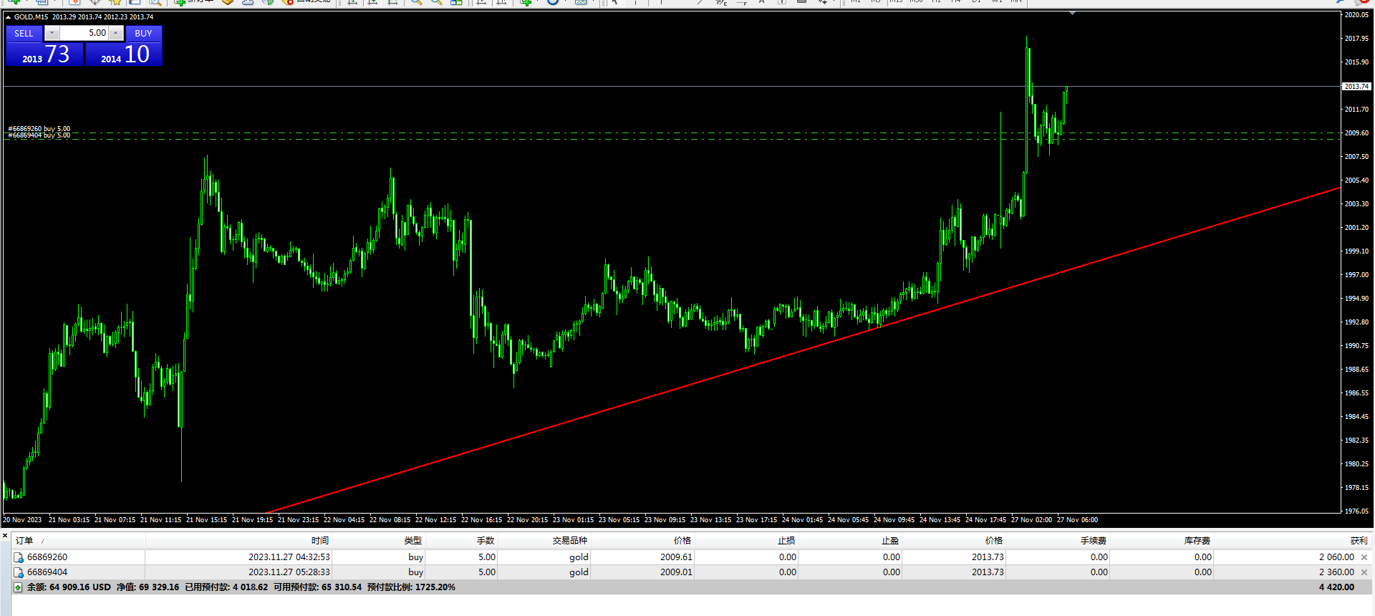Decrease lot volume with the down arrow
Screen dimensions: 1375x616
(x=52, y=34)
